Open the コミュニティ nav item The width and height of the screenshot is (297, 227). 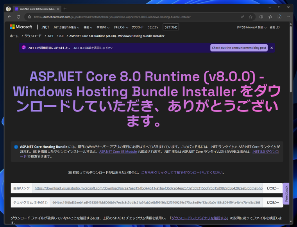point(153,27)
